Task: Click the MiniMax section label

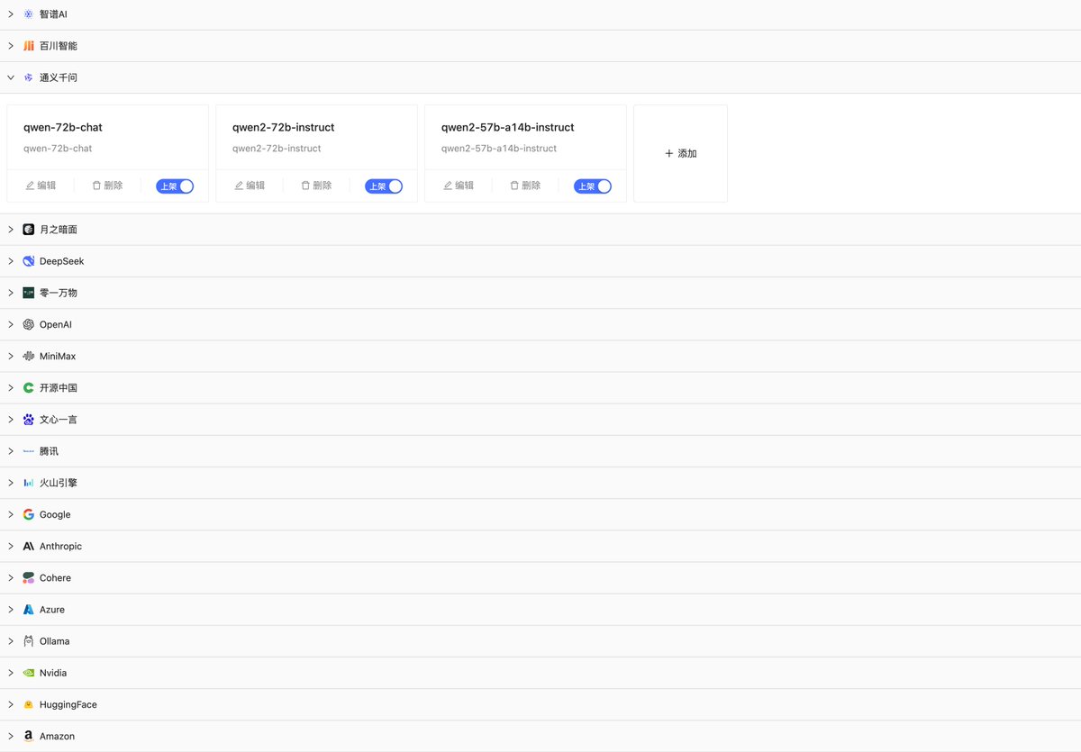Action: [x=58, y=357]
